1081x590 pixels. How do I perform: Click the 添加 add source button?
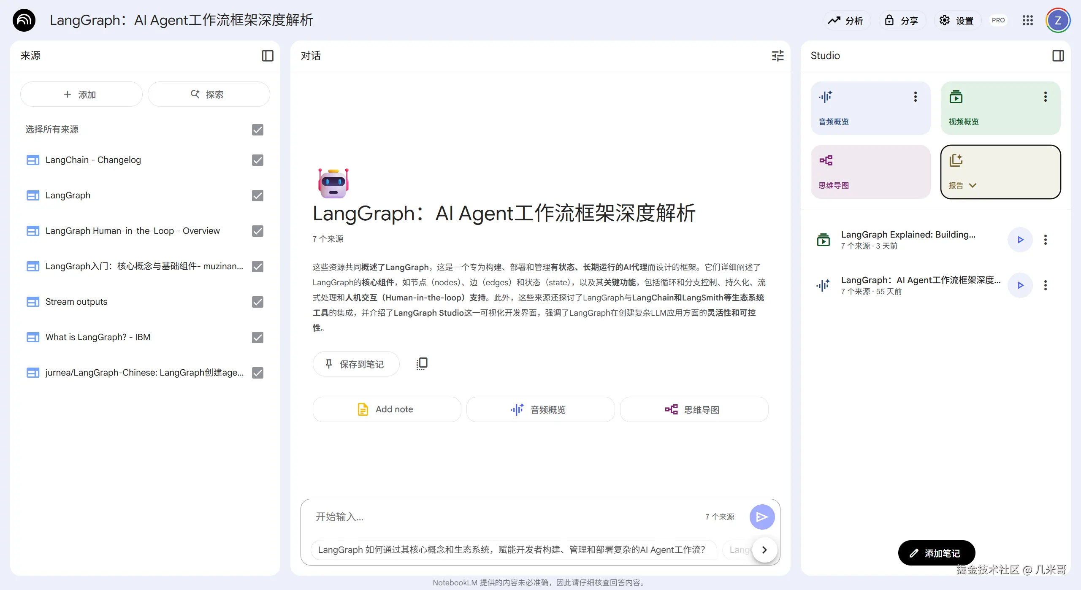click(x=81, y=94)
